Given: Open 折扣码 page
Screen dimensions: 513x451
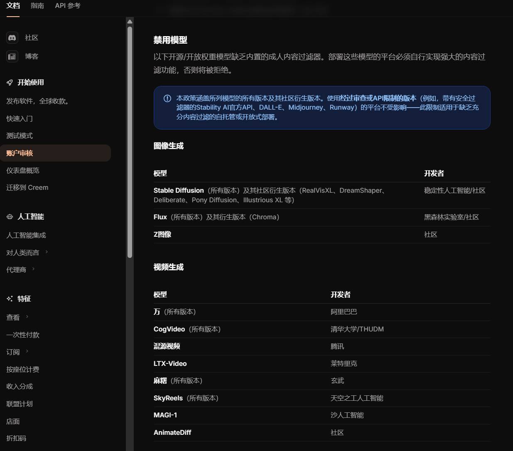Looking at the screenshot, I should pyautogui.click(x=16, y=438).
